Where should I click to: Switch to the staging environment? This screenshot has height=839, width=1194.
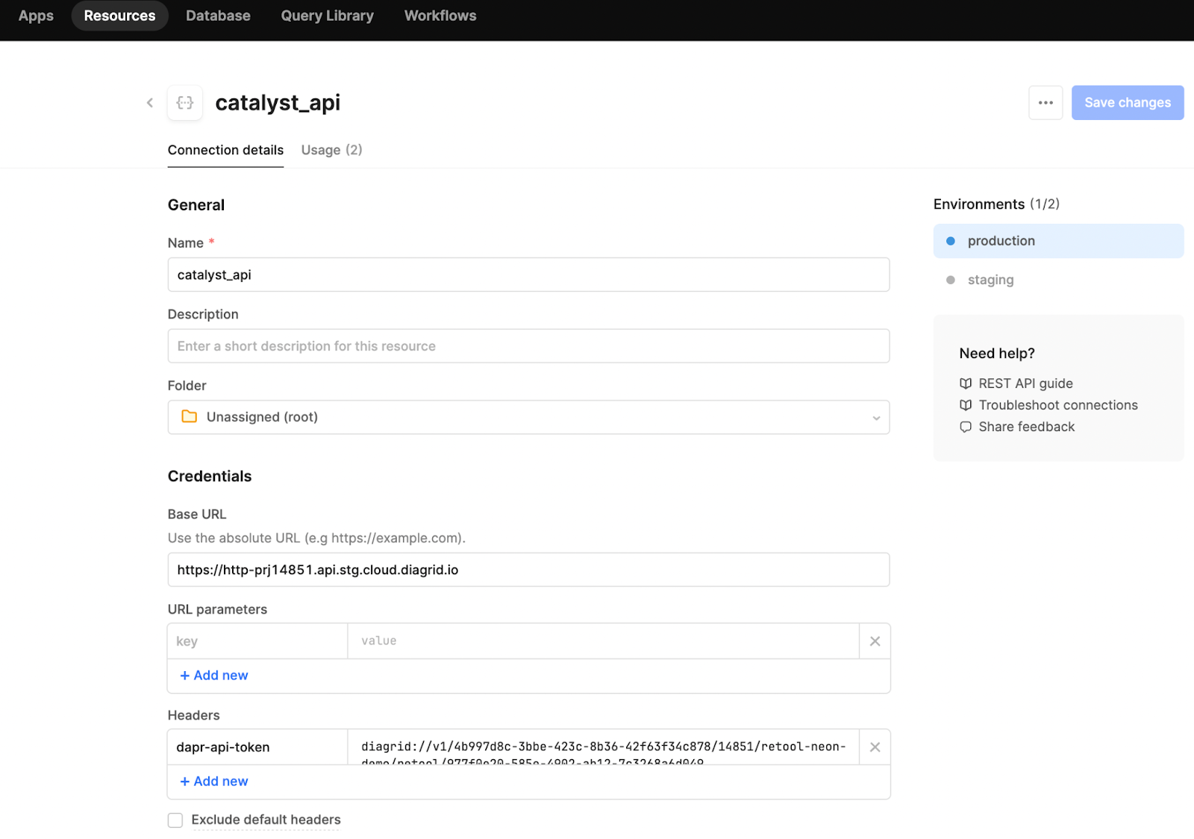pyautogui.click(x=990, y=280)
